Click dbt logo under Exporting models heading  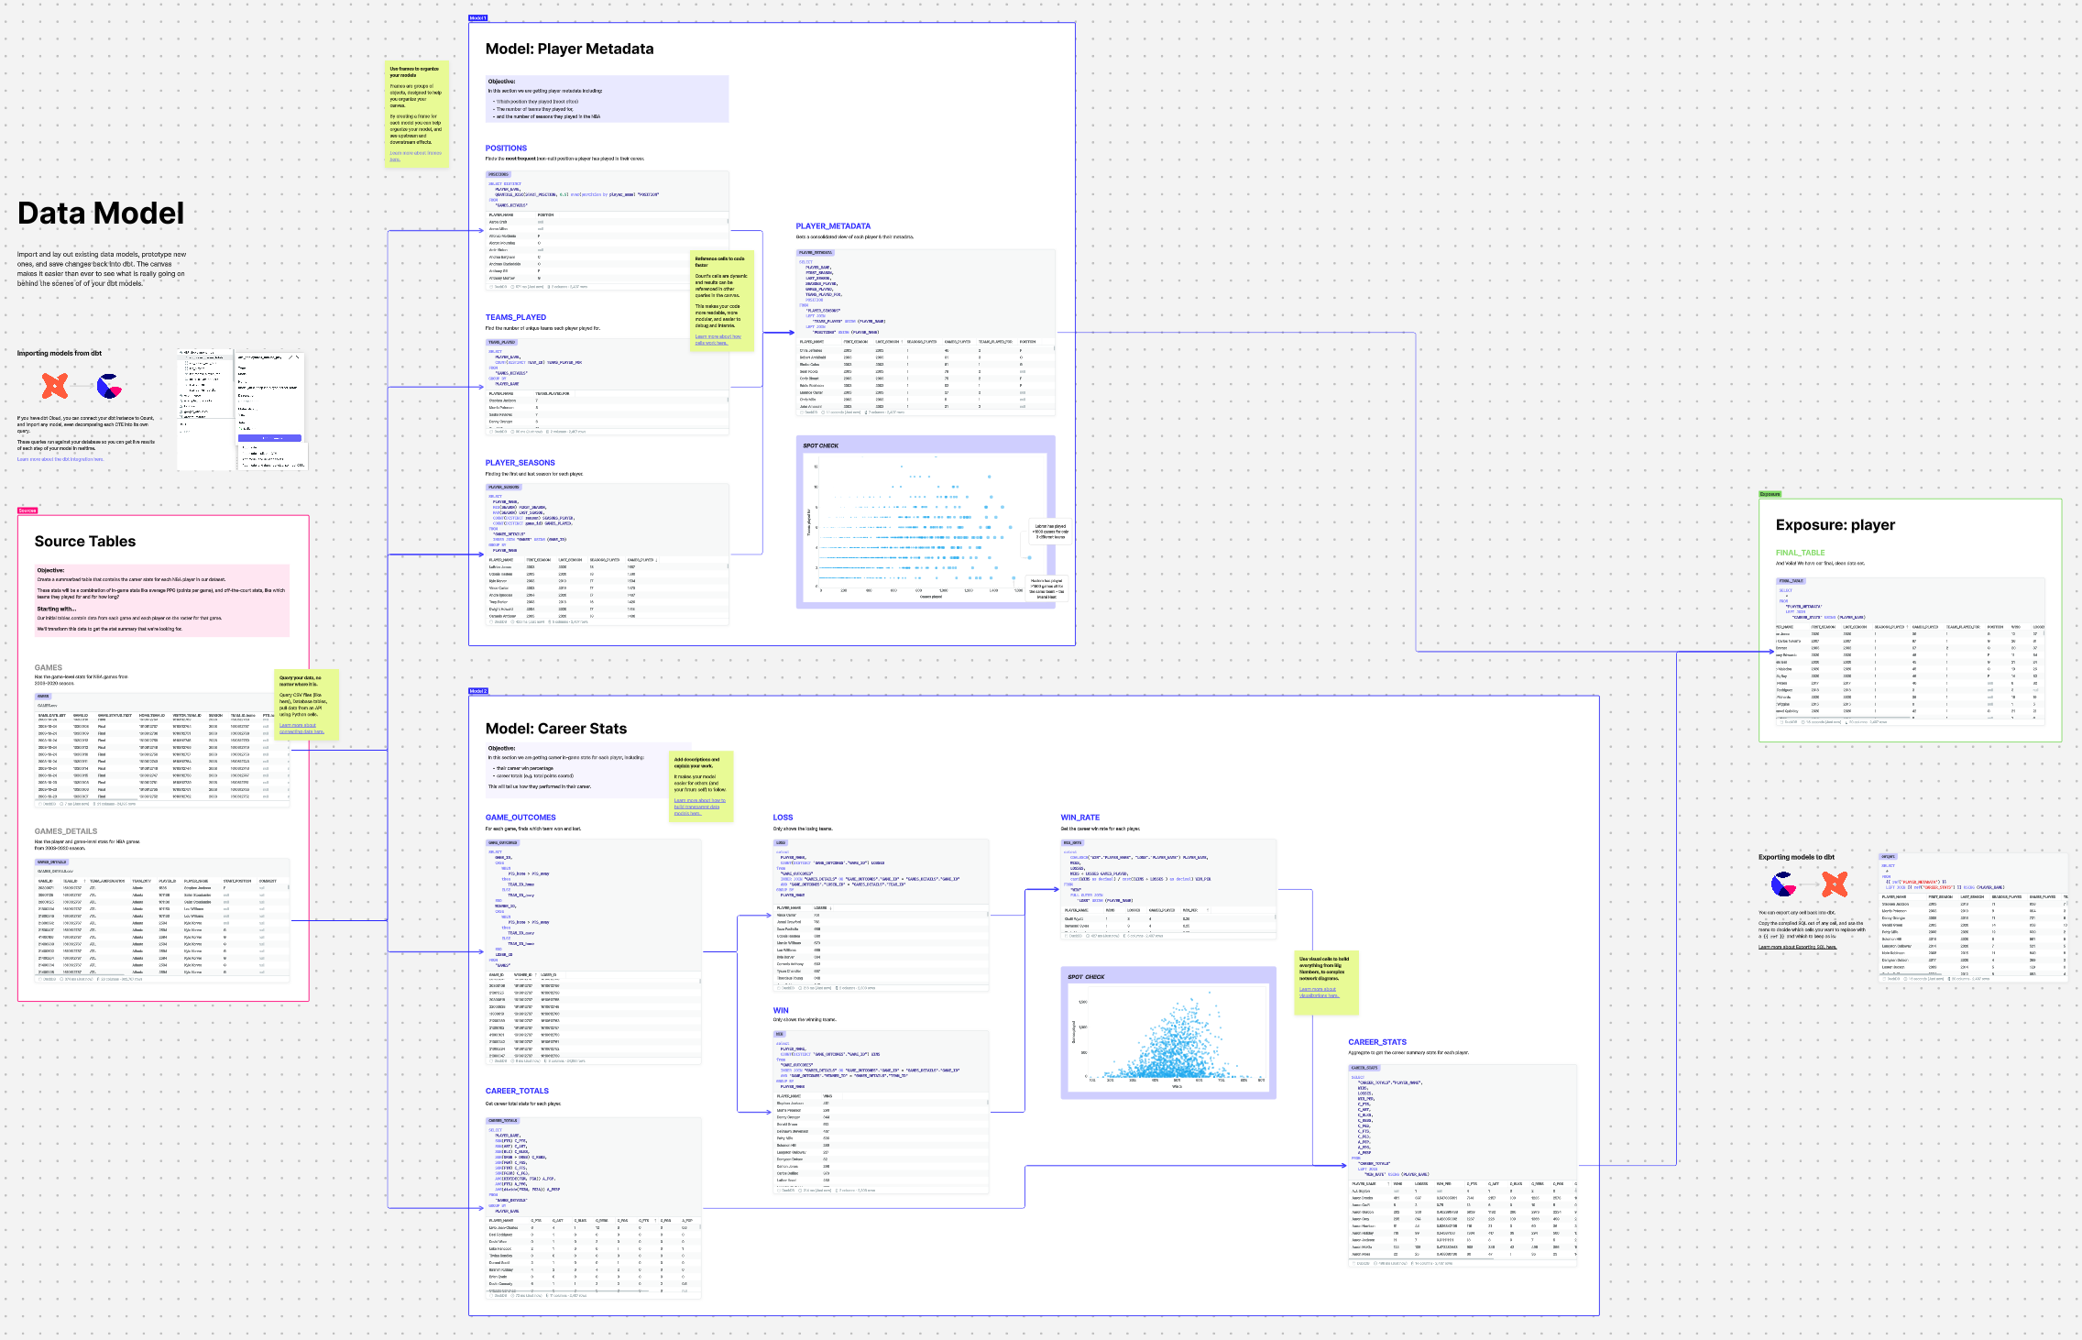pyautogui.click(x=1835, y=884)
